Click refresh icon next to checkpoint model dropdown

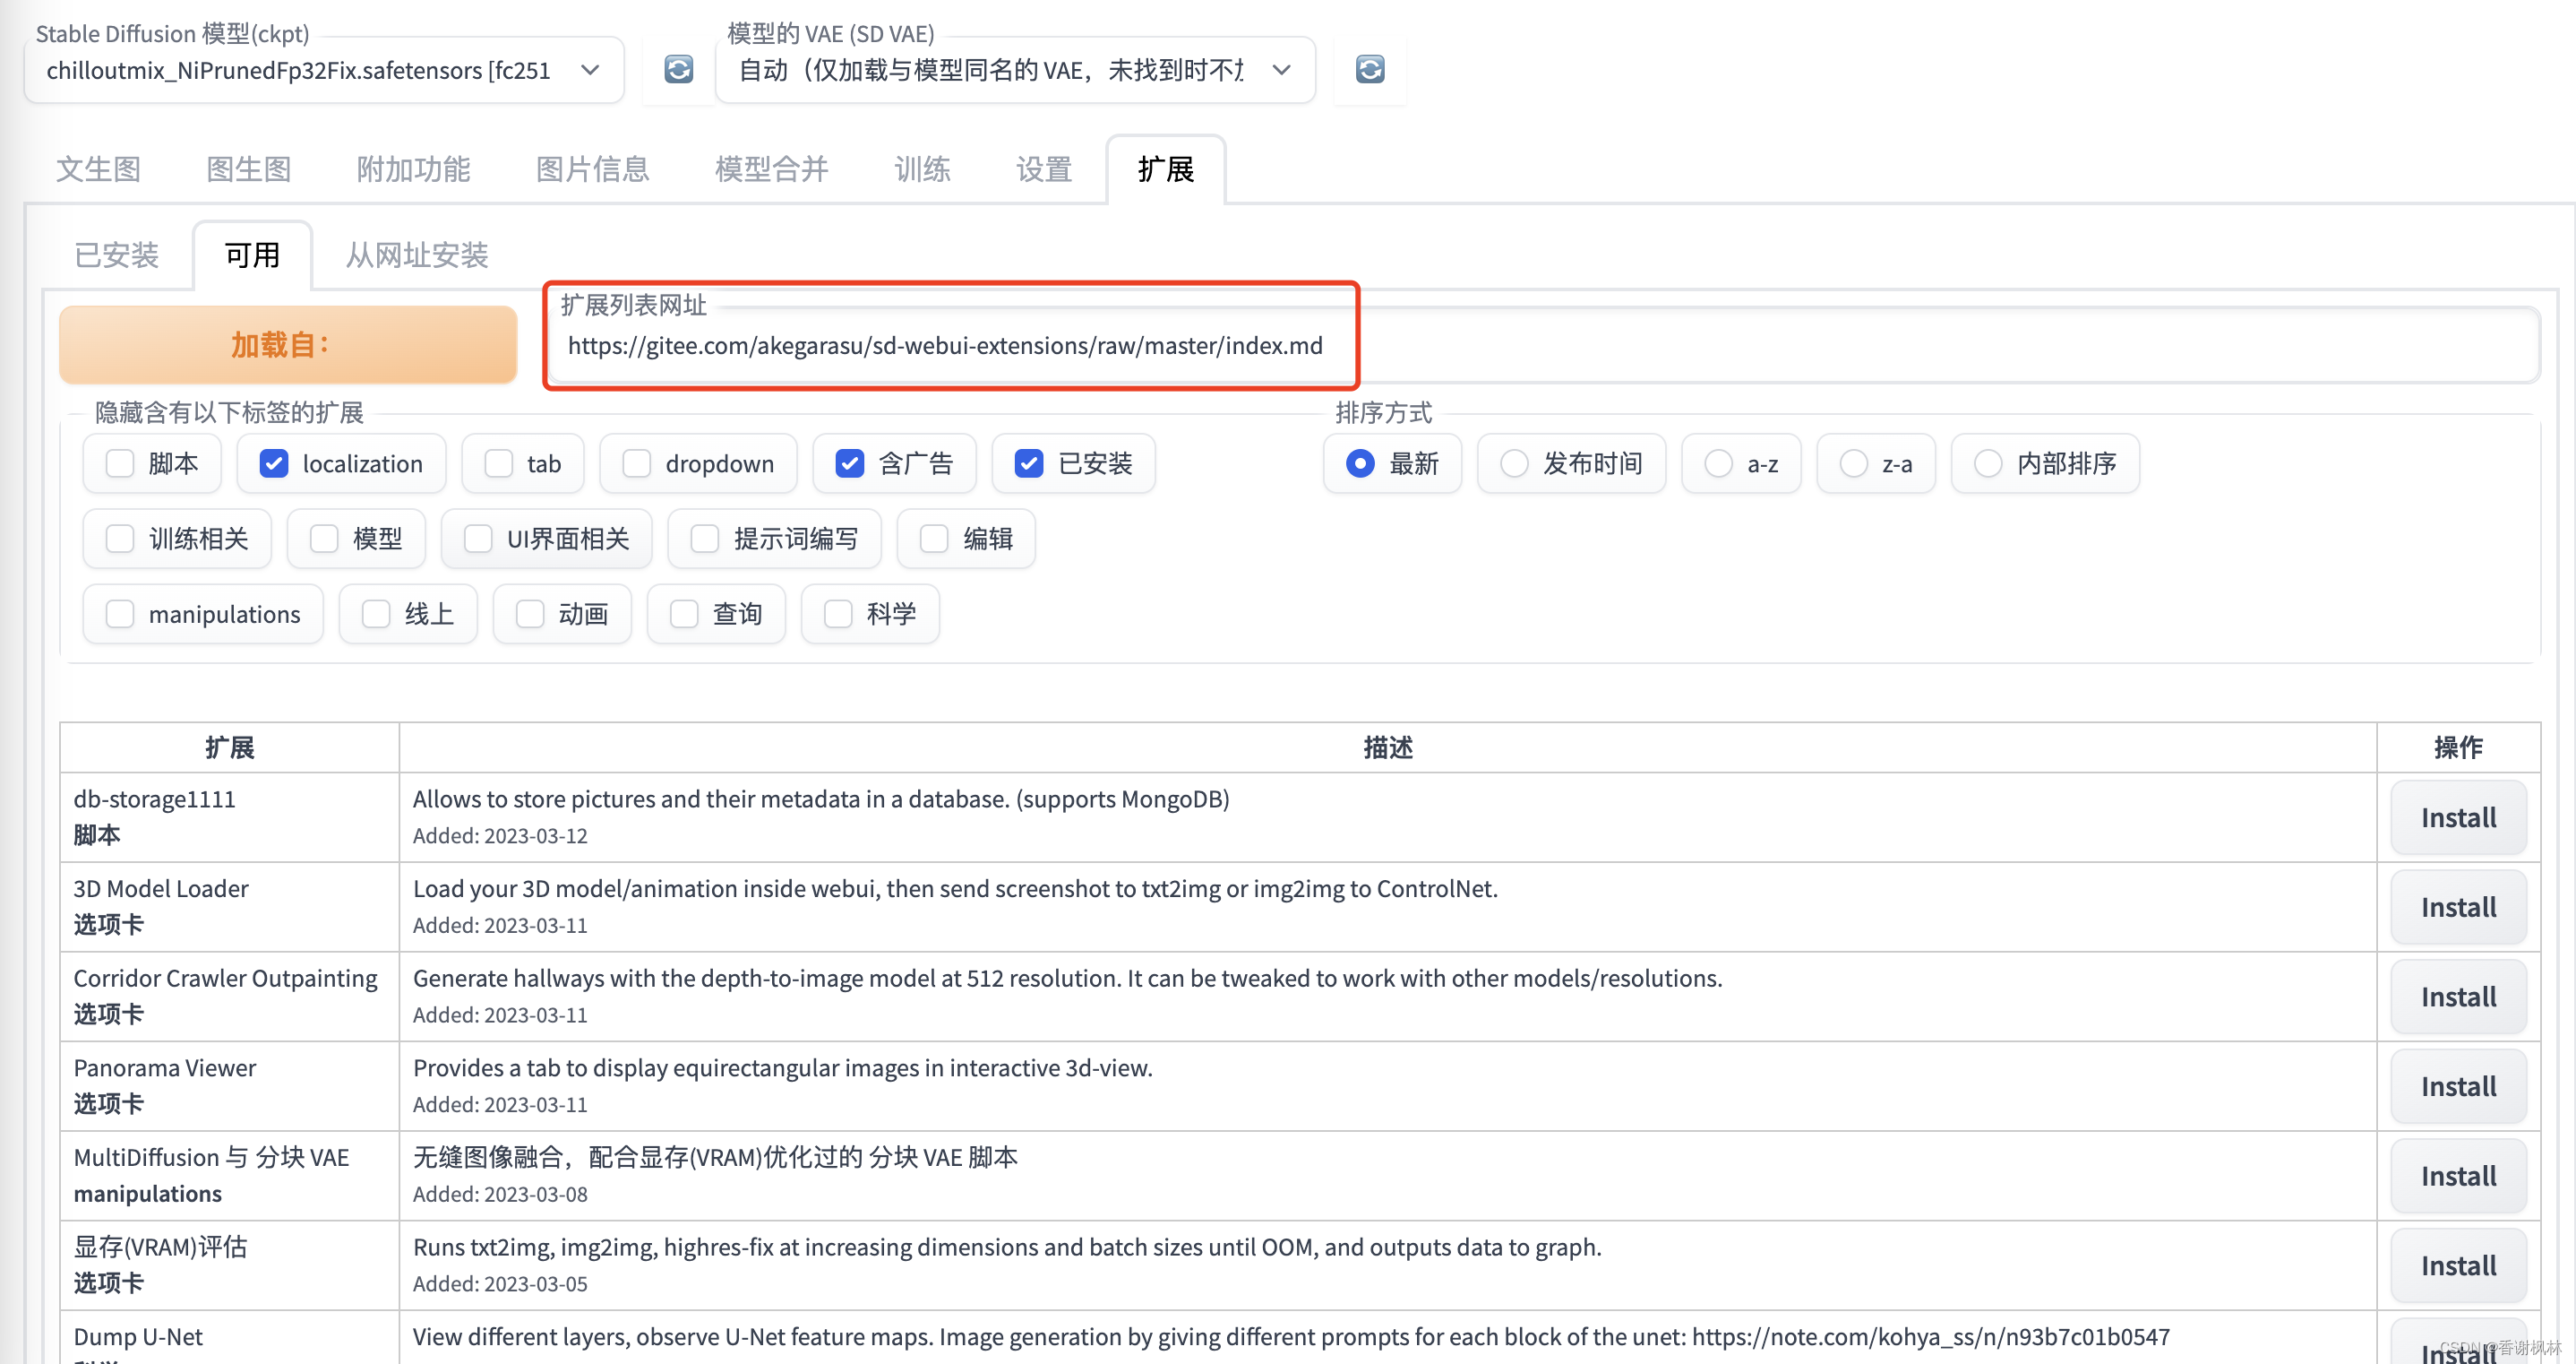[x=678, y=69]
